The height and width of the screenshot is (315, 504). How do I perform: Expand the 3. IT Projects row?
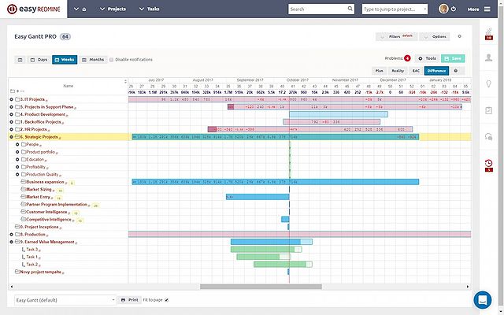(x=12, y=100)
